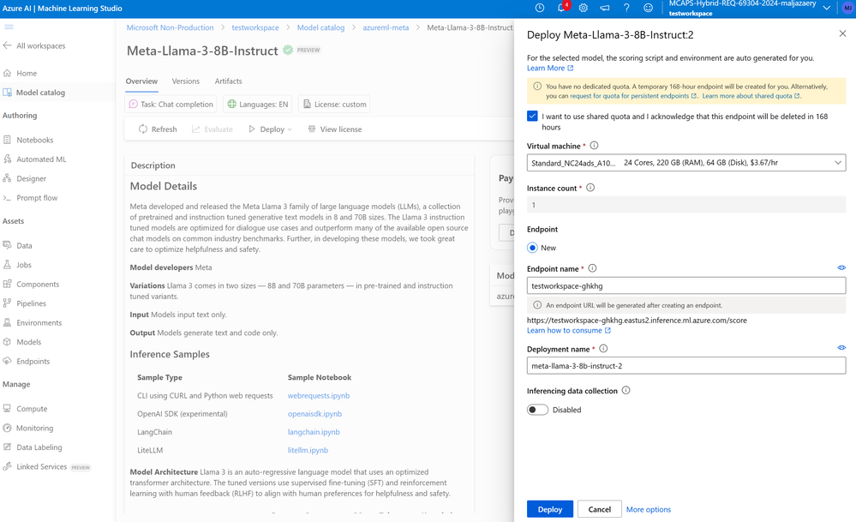The width and height of the screenshot is (856, 522).
Task: Click the Home house icon
Action: click(7, 73)
